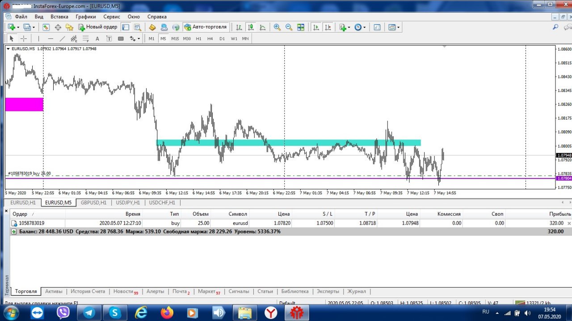572x321 pixels.
Task: Open the signals antenna icon in toolbar
Action: [176, 27]
